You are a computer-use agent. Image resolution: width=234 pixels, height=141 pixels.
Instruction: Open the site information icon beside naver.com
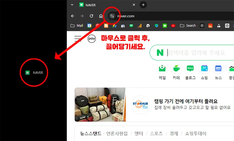(x=112, y=16)
